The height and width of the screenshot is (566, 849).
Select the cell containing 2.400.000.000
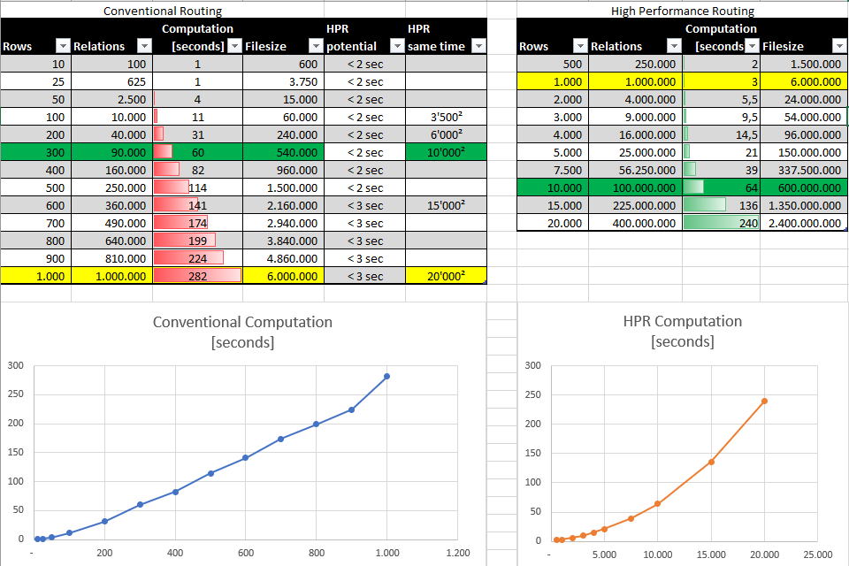coord(803,223)
